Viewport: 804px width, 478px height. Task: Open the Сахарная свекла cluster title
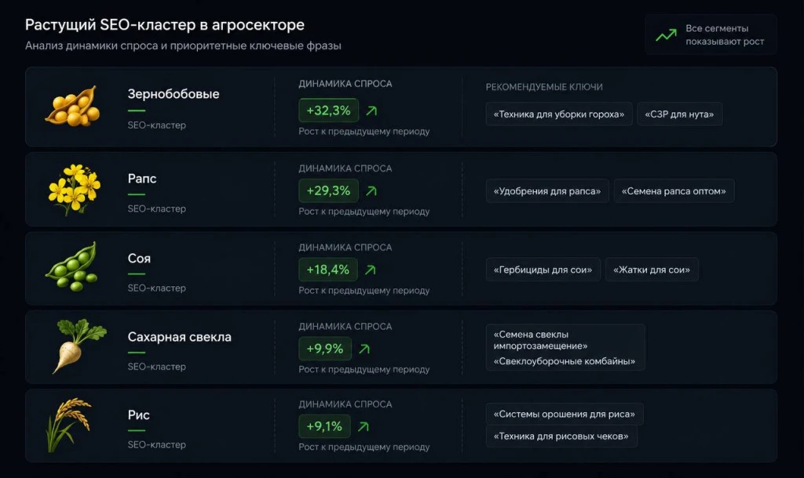click(x=180, y=337)
